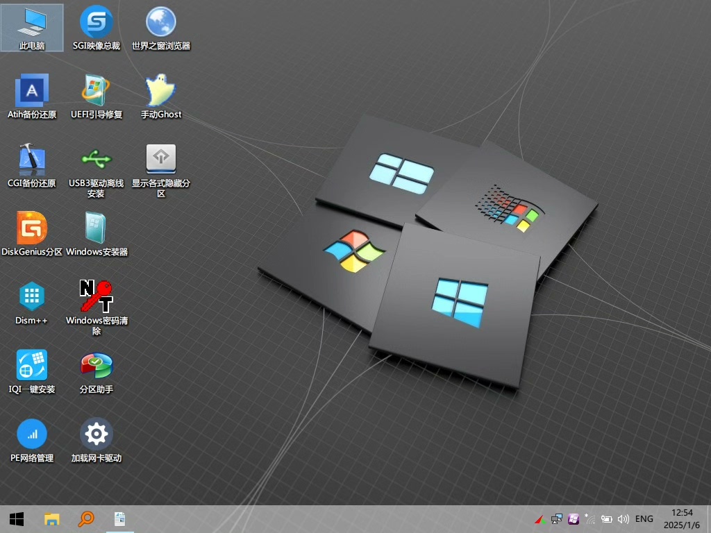Open Windows密码清除 password reset tool
711x533 pixels.
click(96, 296)
